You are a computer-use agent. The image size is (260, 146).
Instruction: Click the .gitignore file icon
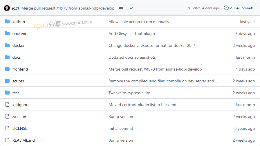tap(7, 105)
